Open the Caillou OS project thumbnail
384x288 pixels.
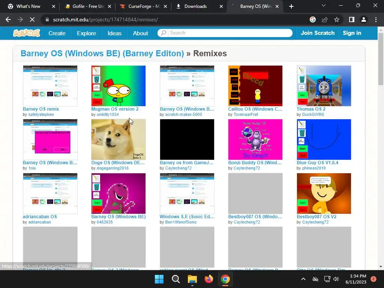[x=255, y=86]
